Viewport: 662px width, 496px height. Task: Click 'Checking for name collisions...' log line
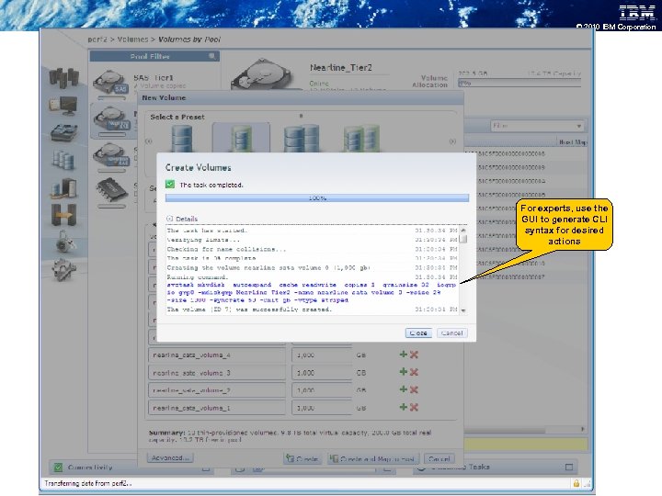[226, 249]
